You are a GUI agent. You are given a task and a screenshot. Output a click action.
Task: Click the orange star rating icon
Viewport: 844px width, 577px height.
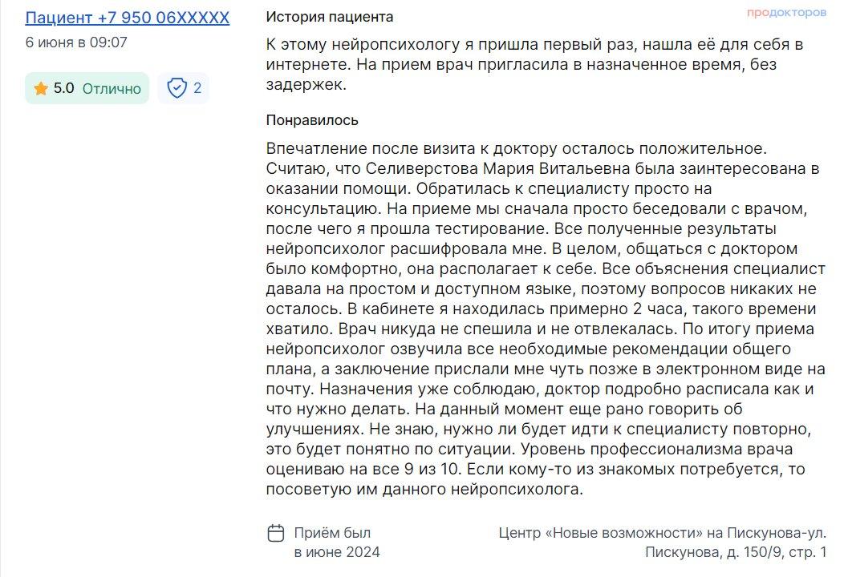point(40,88)
